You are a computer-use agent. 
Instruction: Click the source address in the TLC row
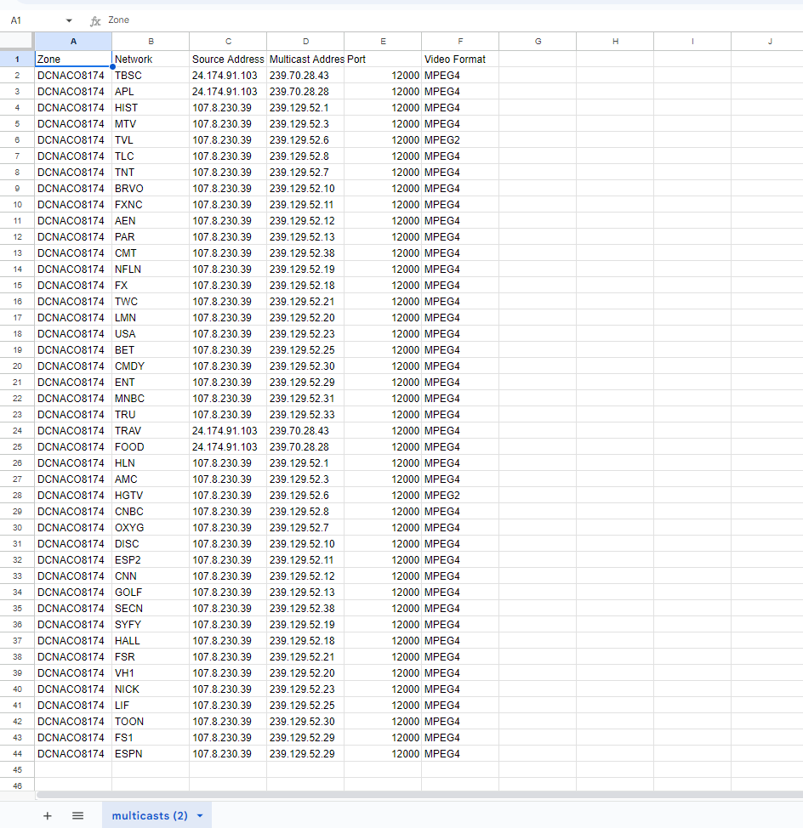[x=228, y=156]
